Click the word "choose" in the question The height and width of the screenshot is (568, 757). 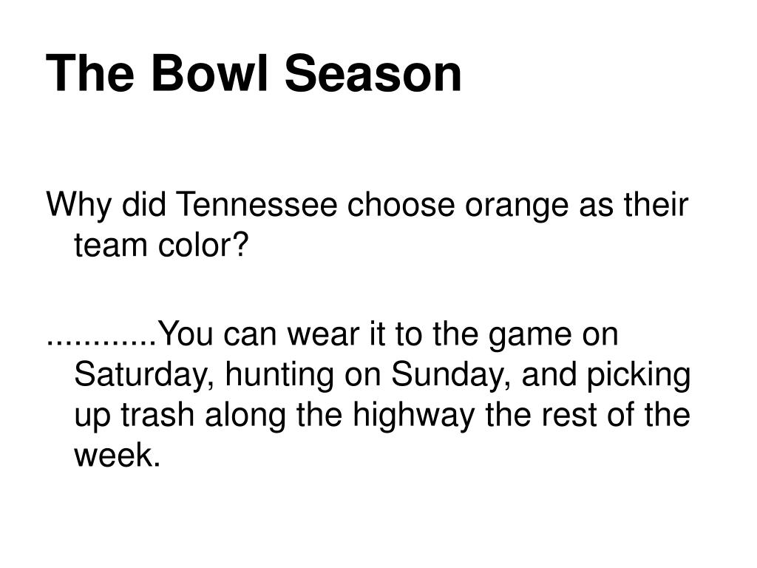pyautogui.click(x=401, y=204)
